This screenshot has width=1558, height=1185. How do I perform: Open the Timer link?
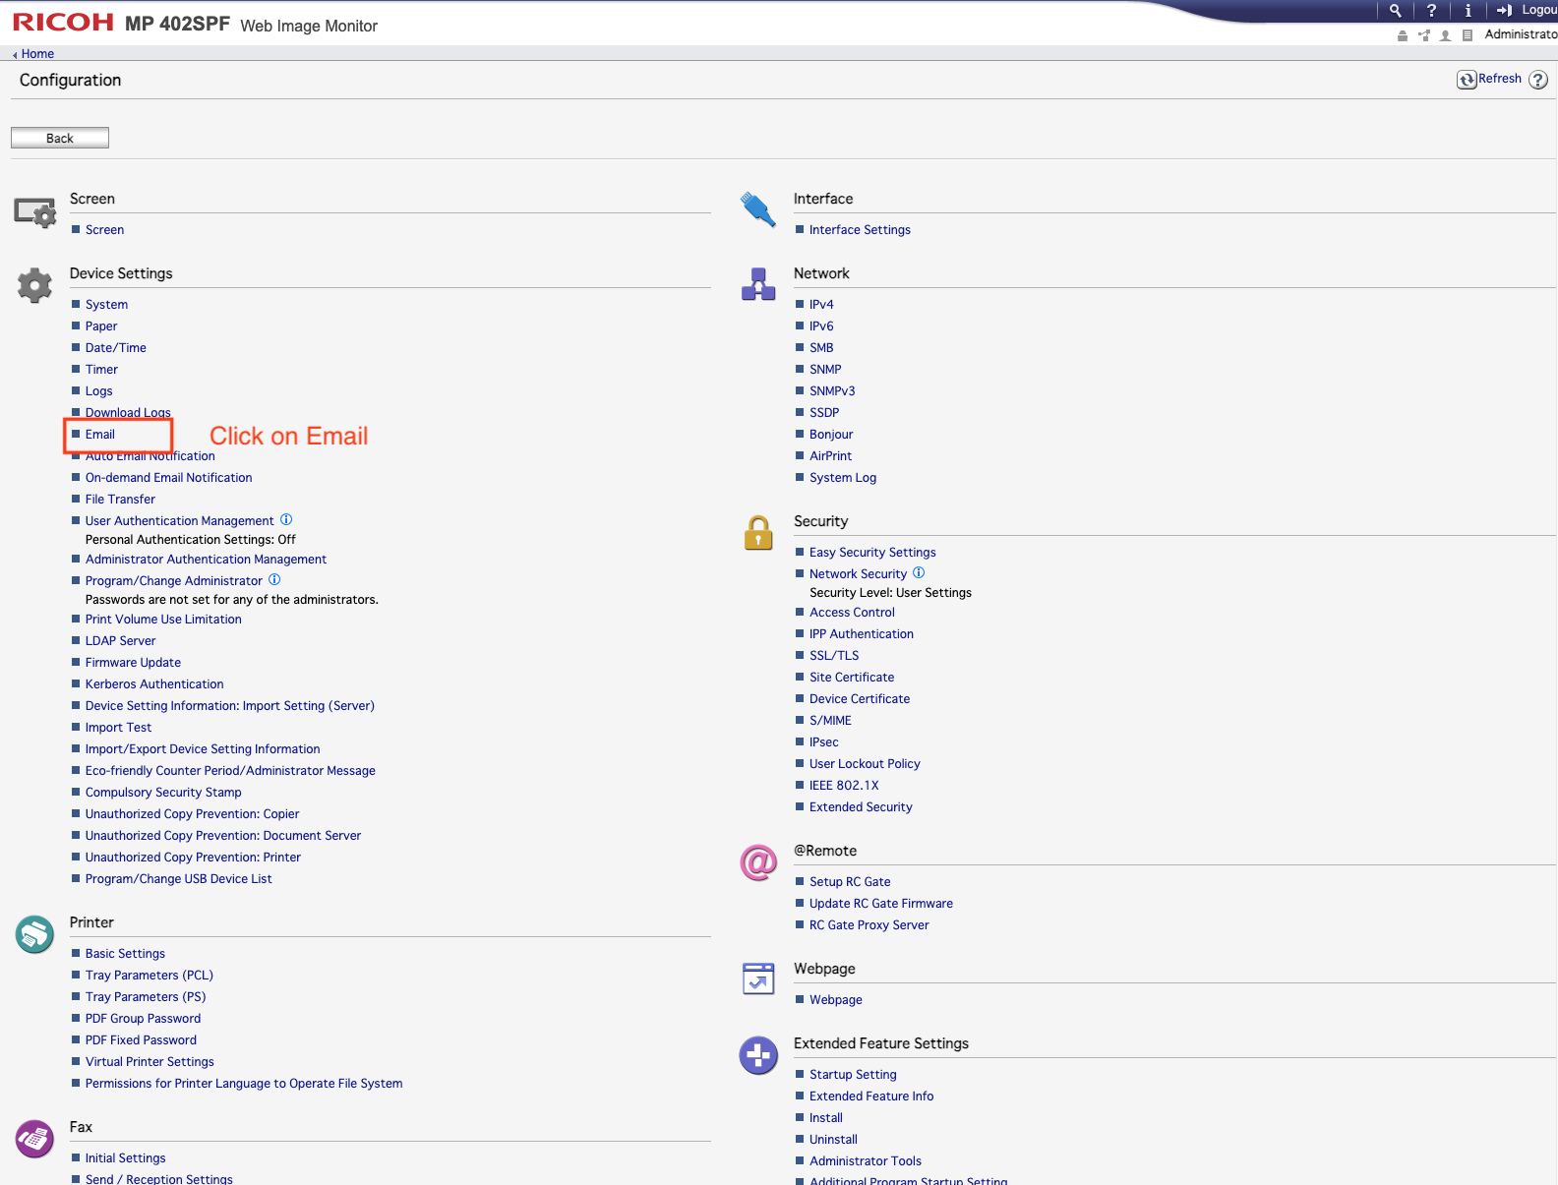coord(101,370)
